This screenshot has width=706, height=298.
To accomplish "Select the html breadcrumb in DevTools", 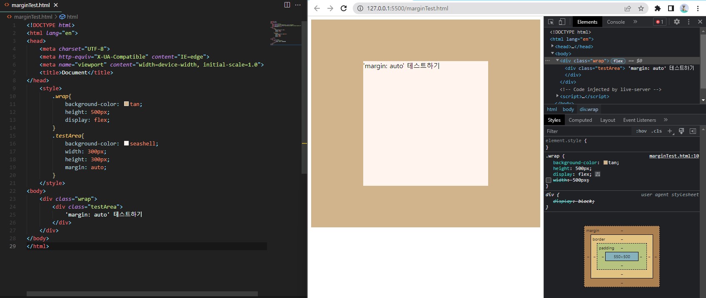I will click(552, 109).
